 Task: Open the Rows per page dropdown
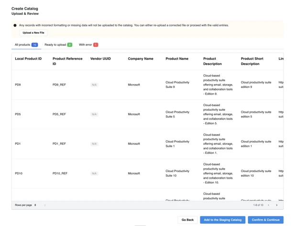point(40,205)
